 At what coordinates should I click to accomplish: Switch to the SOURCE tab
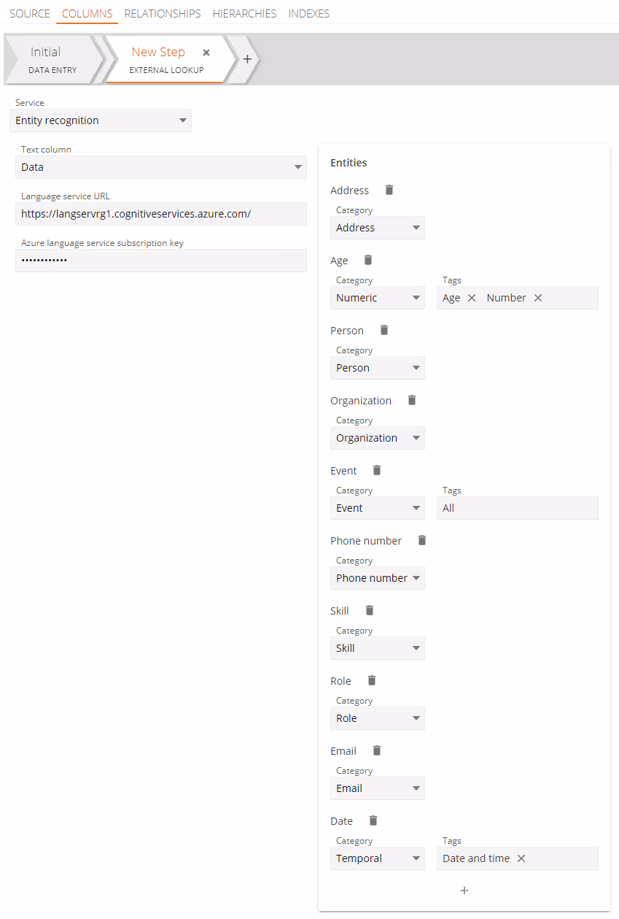tap(29, 13)
